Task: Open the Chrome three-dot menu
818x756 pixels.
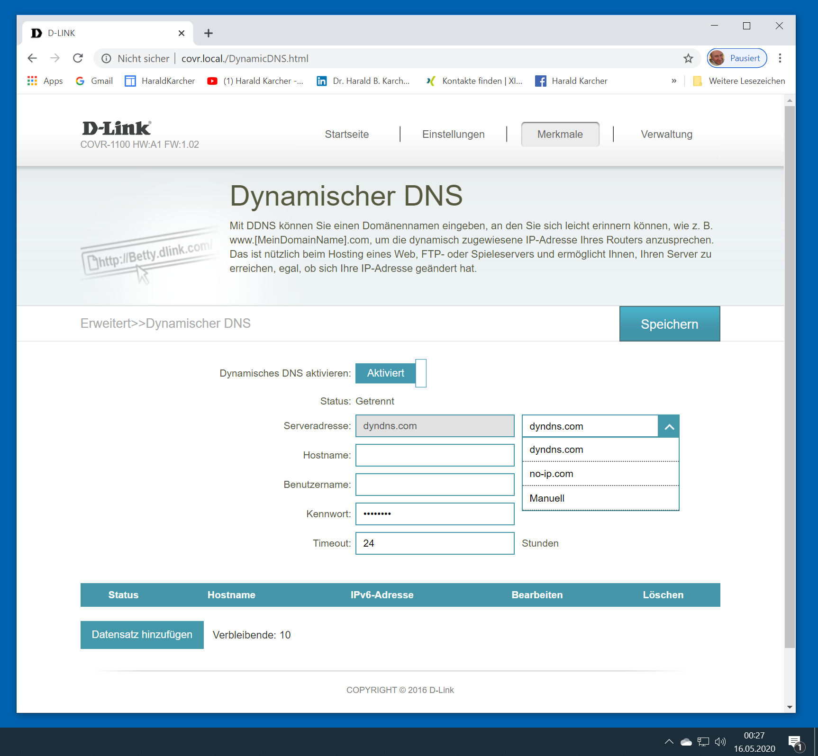Action: (780, 58)
